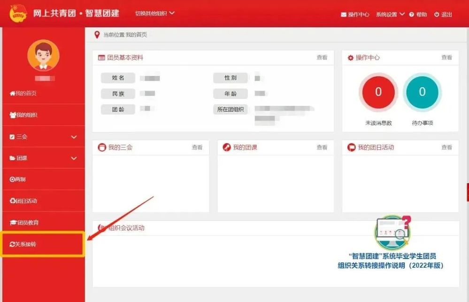Select 关系接转 in the sidebar
This screenshot has height=302, width=469.
click(x=42, y=244)
